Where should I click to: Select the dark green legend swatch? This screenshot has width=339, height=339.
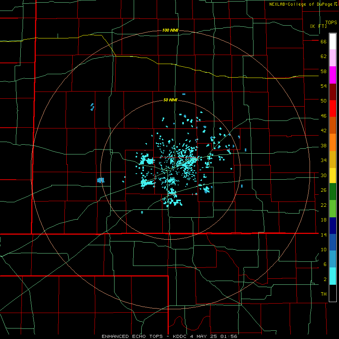point(333,192)
